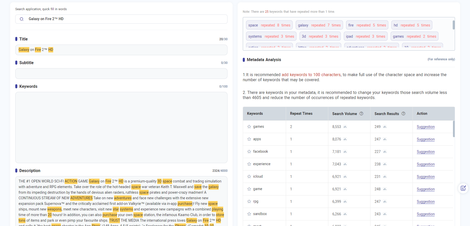The image size is (470, 226).
Task: Select the 'space repeated 8 times' tag
Action: [x=269, y=25]
